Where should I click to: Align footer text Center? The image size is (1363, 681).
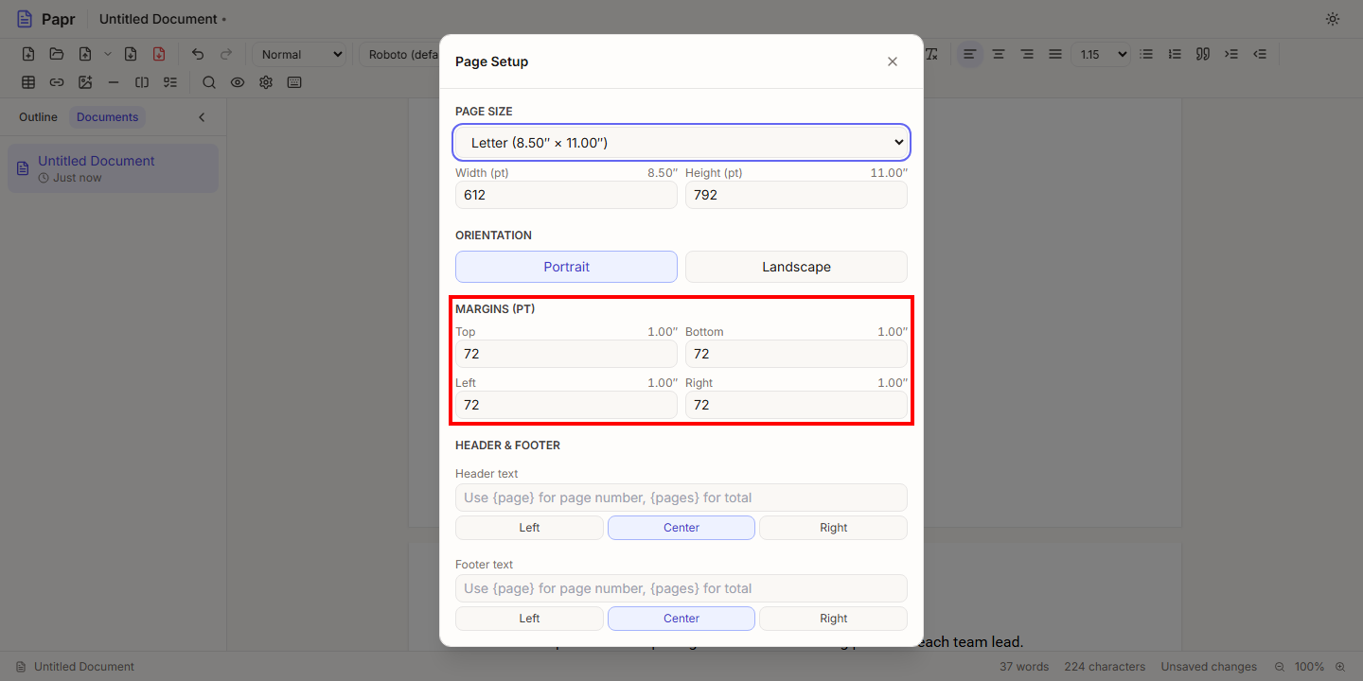click(681, 619)
